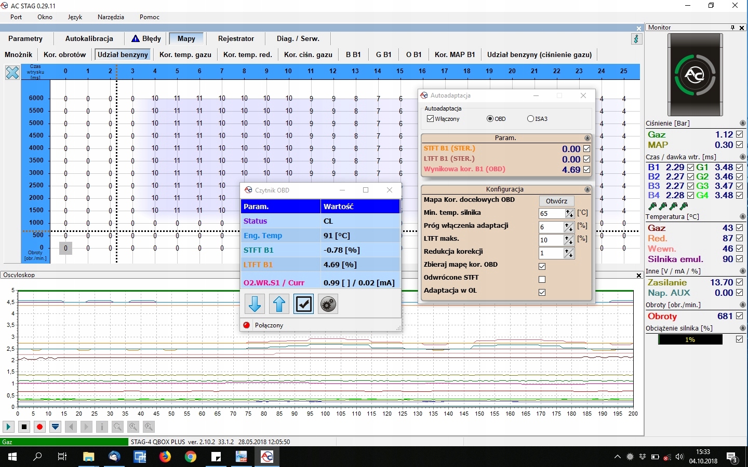748x467 pixels.
Task: Click the red record button under oscilloscope
Action: (x=39, y=427)
